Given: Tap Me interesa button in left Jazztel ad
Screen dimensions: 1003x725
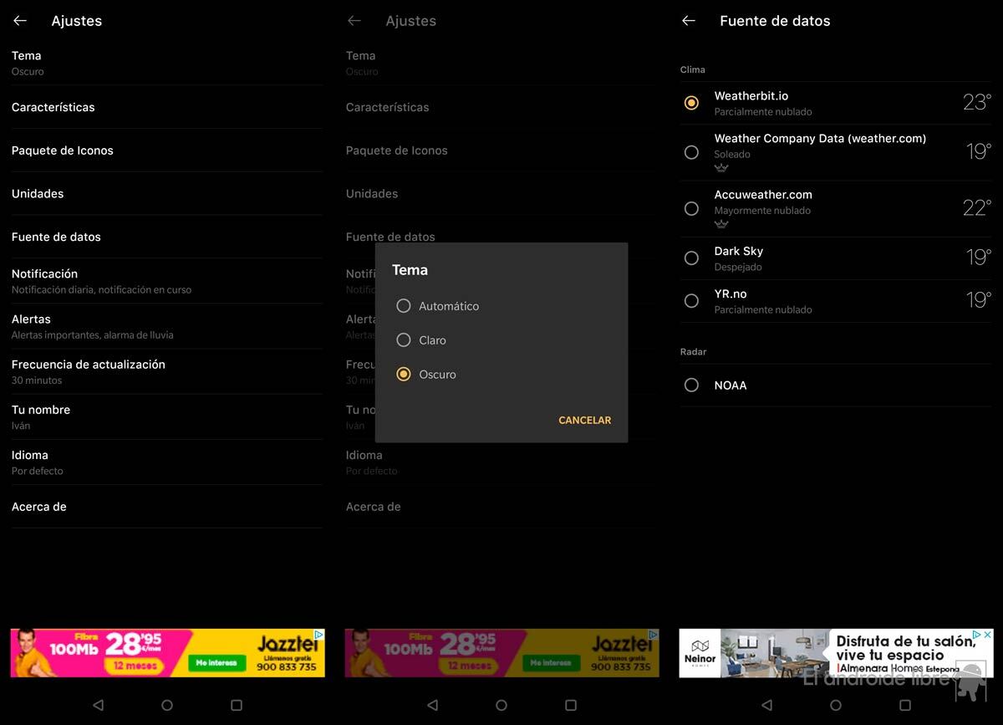Looking at the screenshot, I should click(216, 662).
